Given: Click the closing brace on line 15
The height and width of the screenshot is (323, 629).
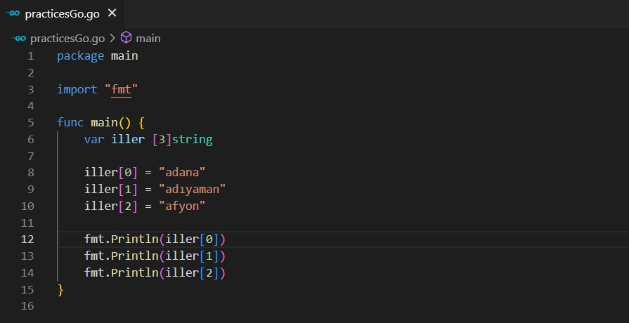Looking at the screenshot, I should (60, 289).
